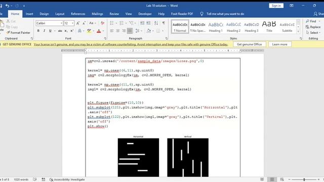Select the Normal style

180,27
